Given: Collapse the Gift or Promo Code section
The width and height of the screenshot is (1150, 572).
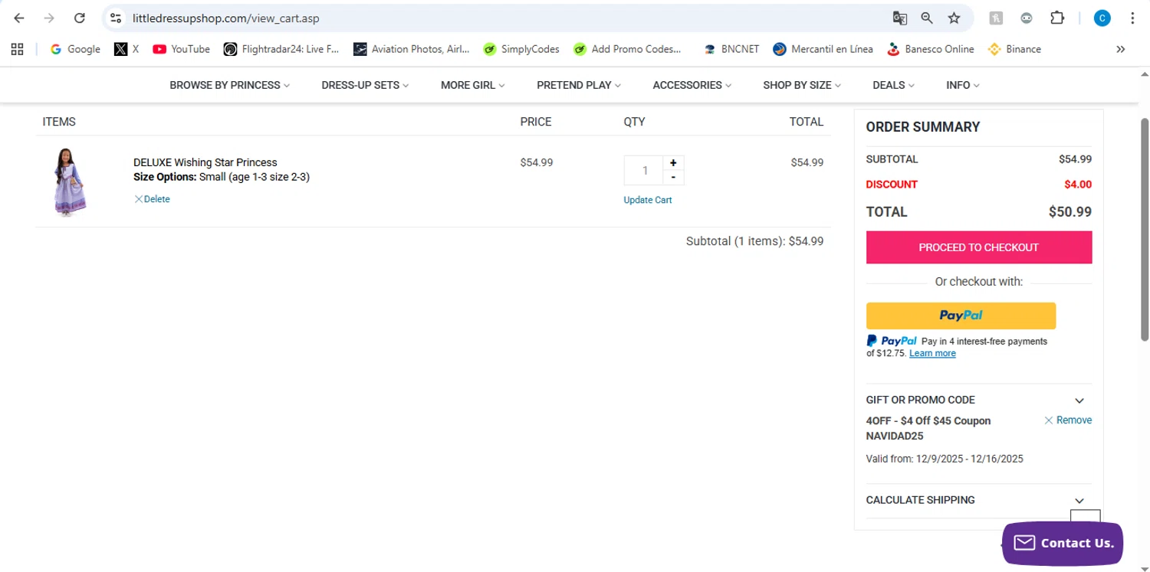Looking at the screenshot, I should (1079, 400).
